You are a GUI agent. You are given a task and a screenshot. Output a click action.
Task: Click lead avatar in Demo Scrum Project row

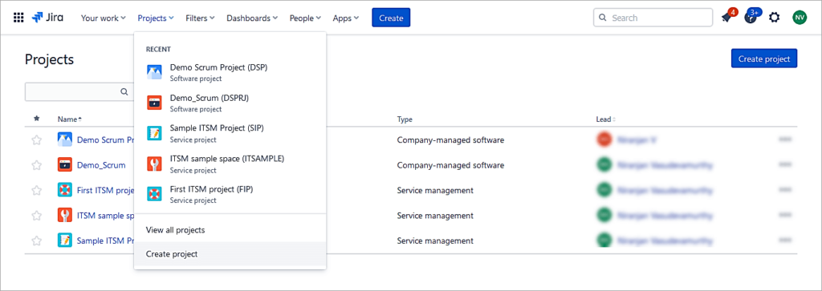[604, 139]
